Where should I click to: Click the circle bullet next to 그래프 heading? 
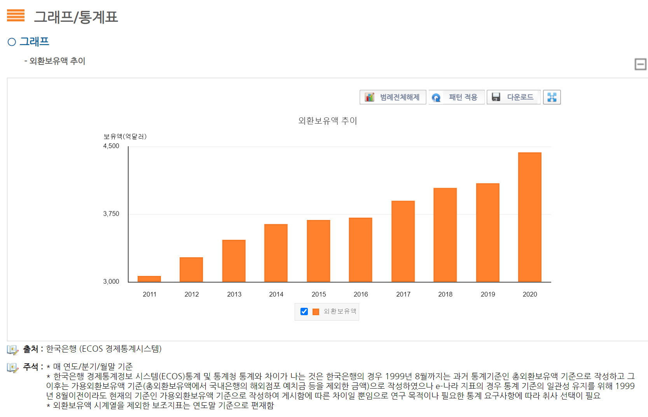pyautogui.click(x=12, y=42)
